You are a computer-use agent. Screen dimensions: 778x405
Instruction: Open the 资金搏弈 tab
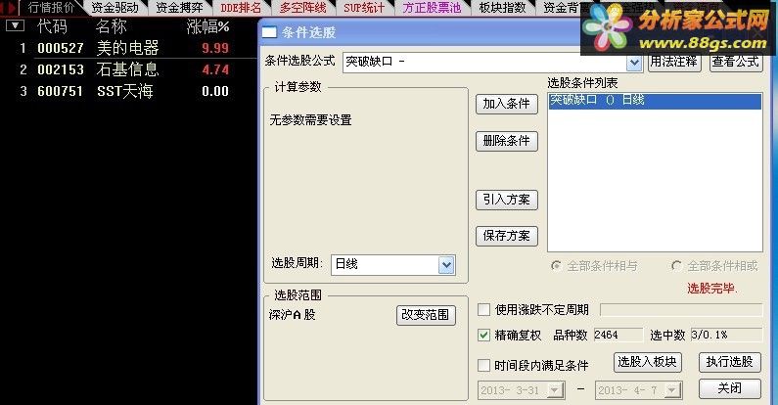pyautogui.click(x=179, y=7)
